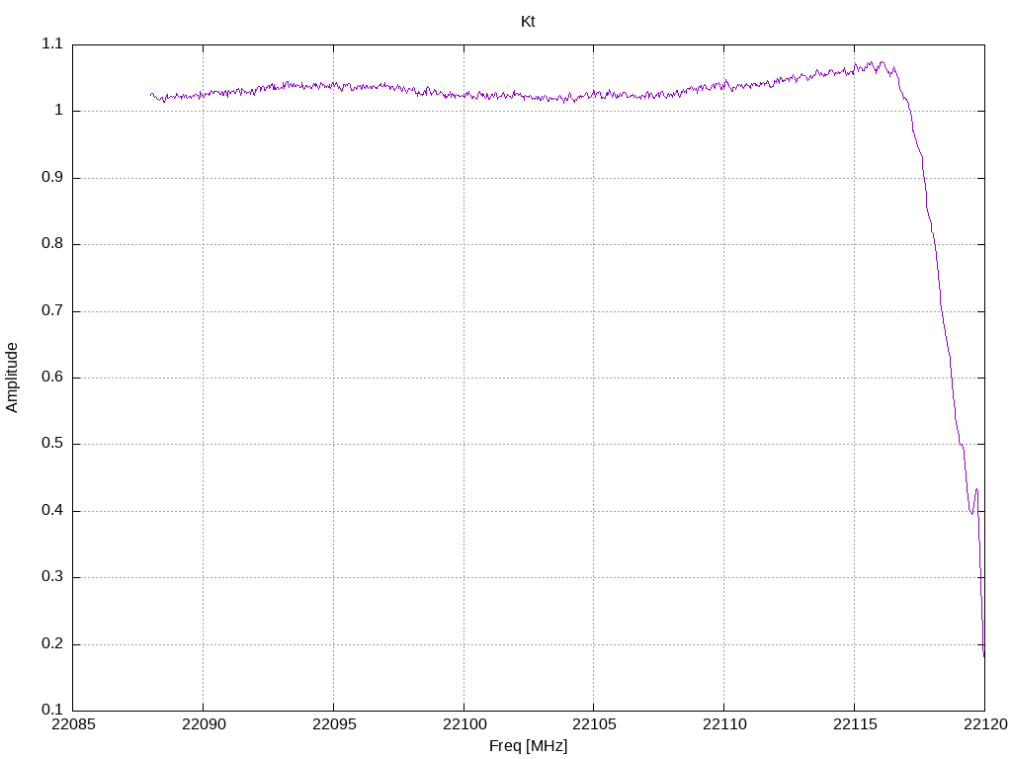Click the x-axis tick label 22110
1012x759 pixels.
(724, 724)
